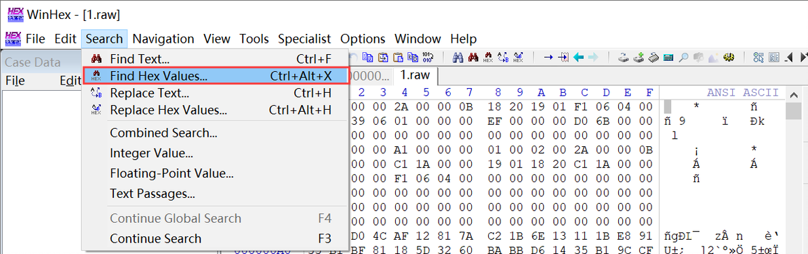Click the yellow gear toolbar icon

coord(729,57)
